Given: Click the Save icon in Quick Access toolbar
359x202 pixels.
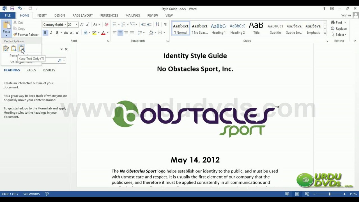Looking at the screenshot, I should point(12,9).
